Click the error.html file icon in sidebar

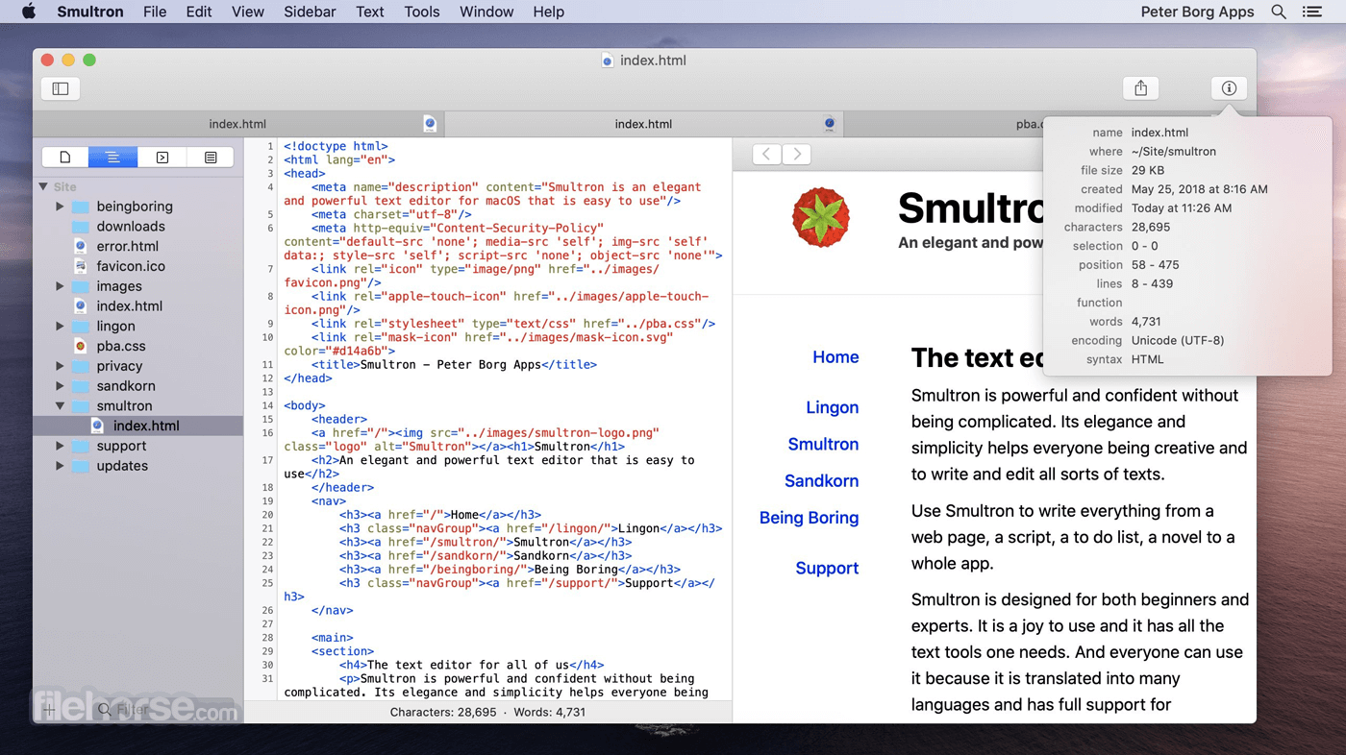tap(81, 247)
